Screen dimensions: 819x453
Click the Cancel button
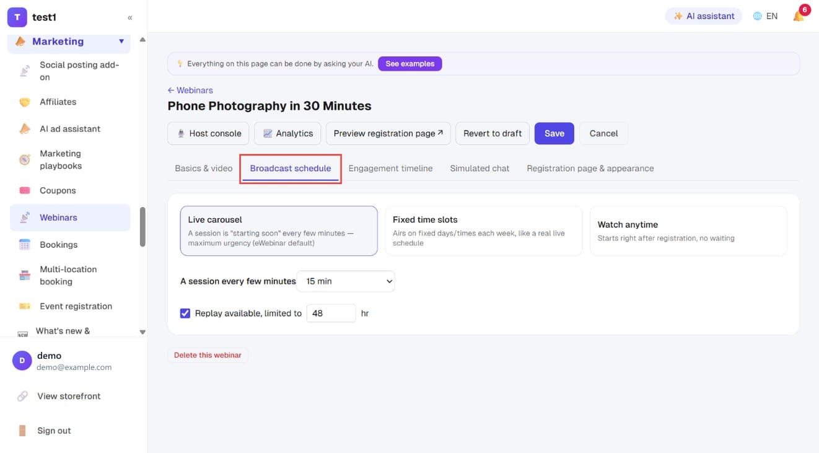tap(604, 133)
